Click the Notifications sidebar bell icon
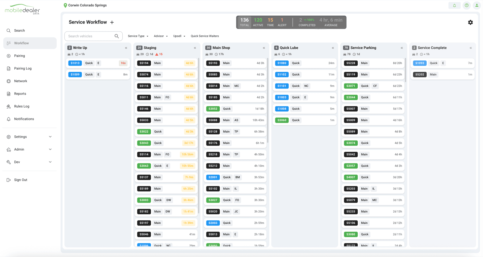Screen dimensions: 483x257 9,119
